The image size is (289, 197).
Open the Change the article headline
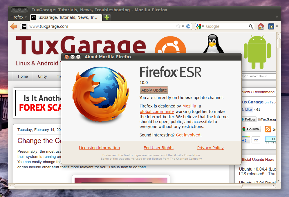click(x=39, y=141)
